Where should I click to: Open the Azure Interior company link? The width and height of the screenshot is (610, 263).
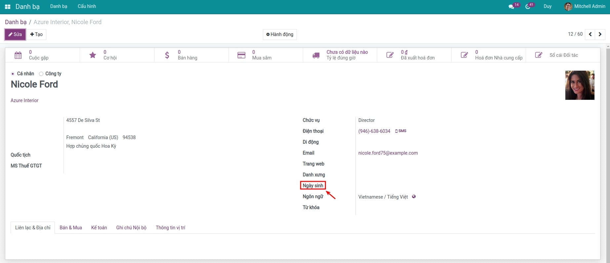pyautogui.click(x=24, y=100)
